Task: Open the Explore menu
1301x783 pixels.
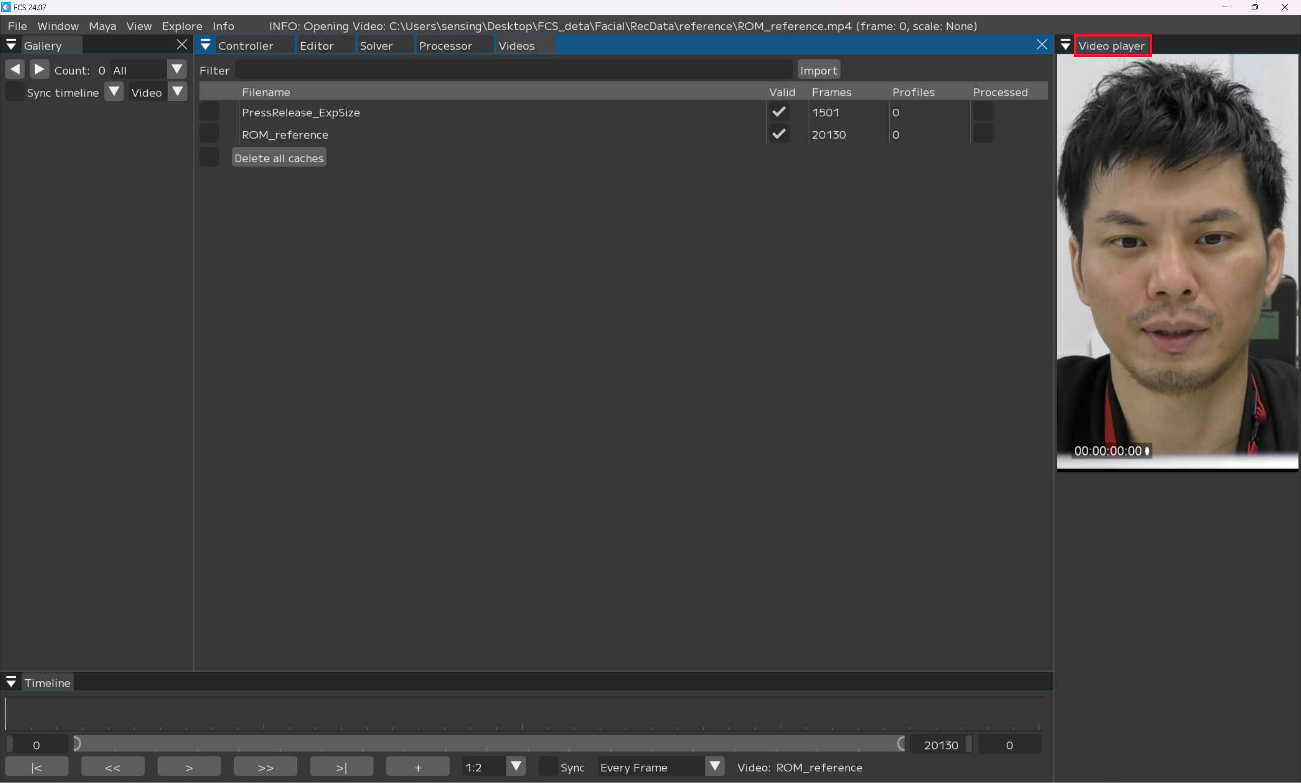Action: tap(182, 26)
